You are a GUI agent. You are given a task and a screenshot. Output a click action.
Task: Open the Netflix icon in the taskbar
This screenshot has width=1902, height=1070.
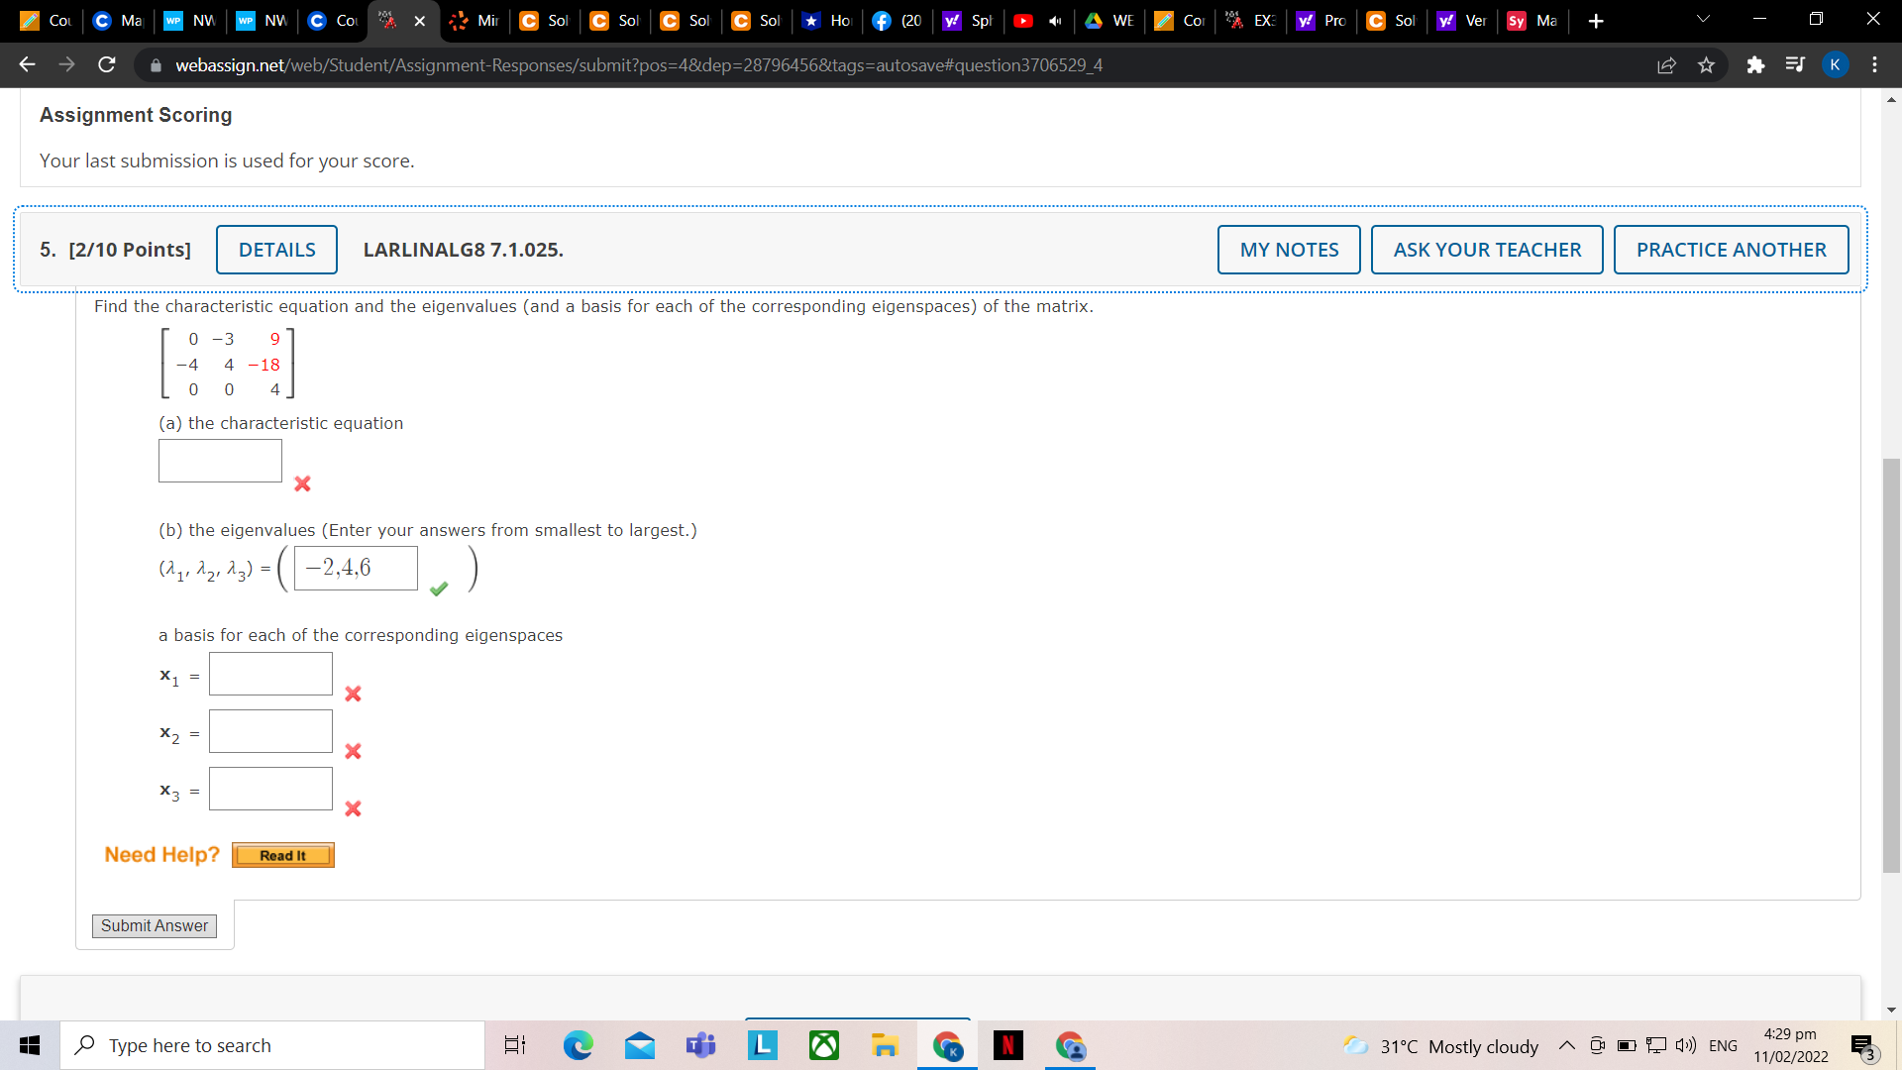coord(1007,1045)
